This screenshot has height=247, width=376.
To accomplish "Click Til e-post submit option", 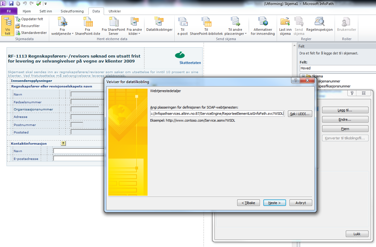I will (x=182, y=26).
